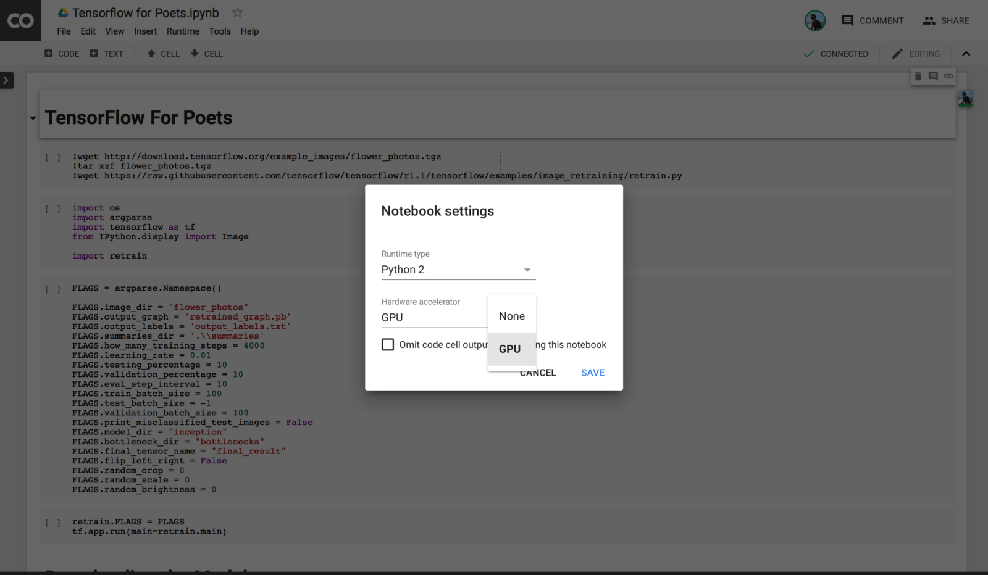Open the Runtime type dropdown

(458, 270)
